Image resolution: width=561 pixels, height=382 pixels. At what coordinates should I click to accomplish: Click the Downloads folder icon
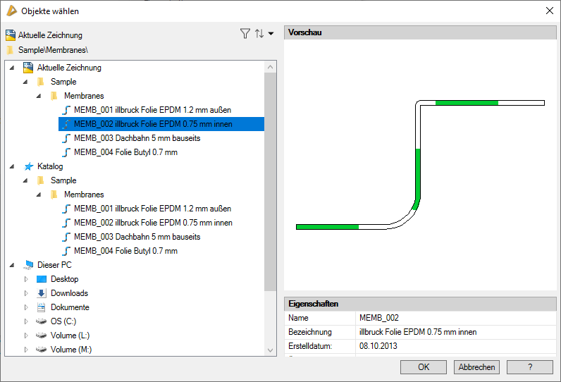coord(41,293)
